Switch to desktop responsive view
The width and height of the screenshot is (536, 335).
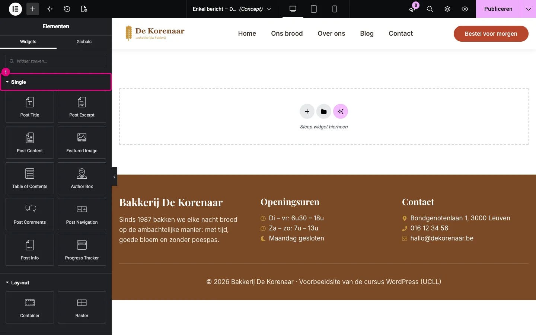pyautogui.click(x=293, y=9)
